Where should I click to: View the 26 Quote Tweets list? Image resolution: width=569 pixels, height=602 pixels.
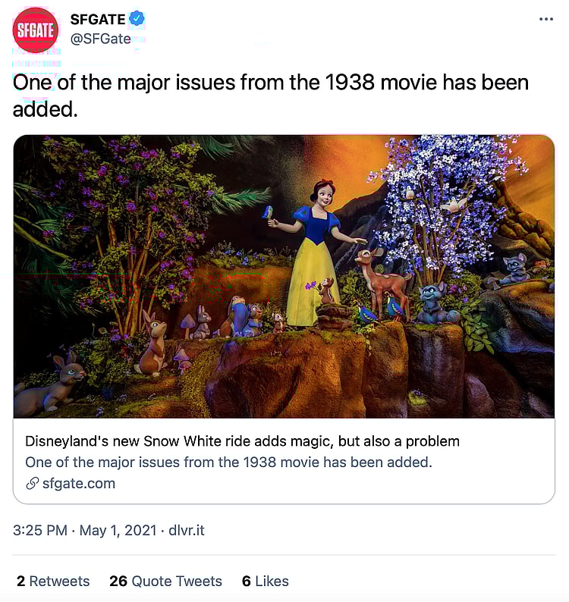(165, 581)
